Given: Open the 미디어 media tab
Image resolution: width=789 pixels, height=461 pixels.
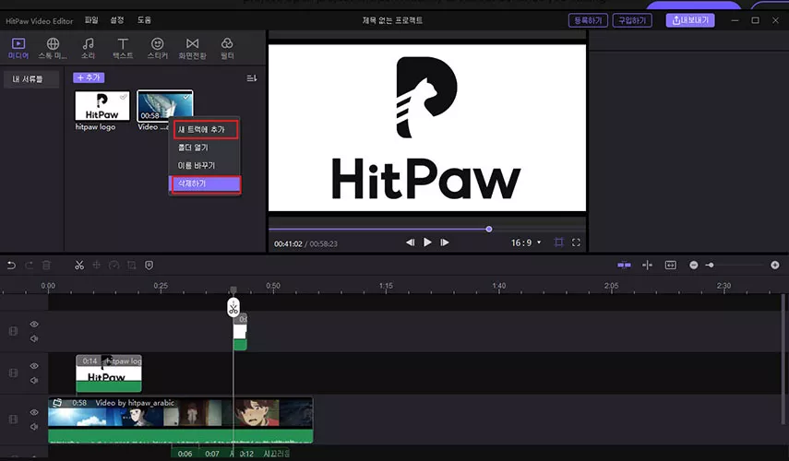Looking at the screenshot, I should click(18, 48).
